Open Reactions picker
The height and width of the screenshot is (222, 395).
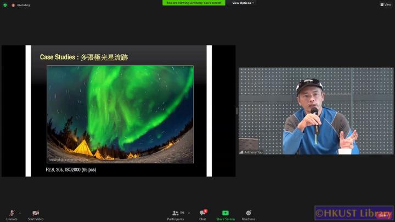248,214
